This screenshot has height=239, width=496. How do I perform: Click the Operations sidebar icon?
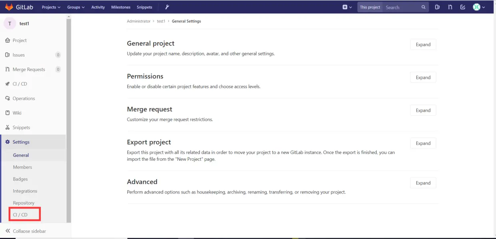[8, 98]
